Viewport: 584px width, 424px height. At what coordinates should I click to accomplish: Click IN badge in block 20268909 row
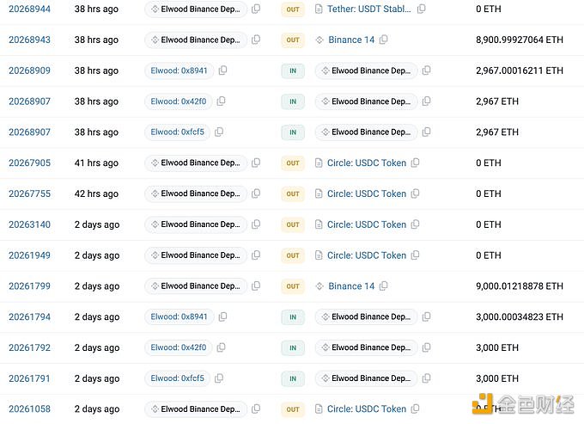click(293, 71)
